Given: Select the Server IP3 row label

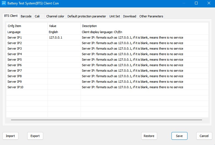Looking at the screenshot, I should pyautogui.click(x=15, y=49).
